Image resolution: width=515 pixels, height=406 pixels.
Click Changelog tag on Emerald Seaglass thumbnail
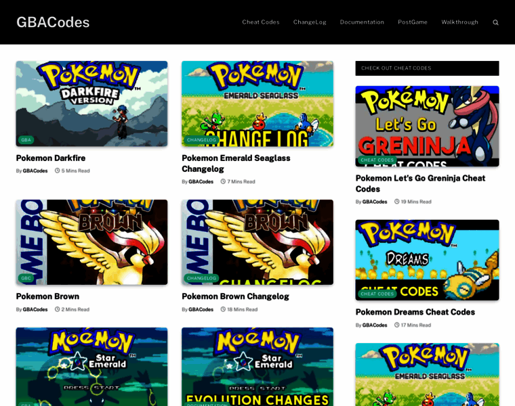tap(201, 140)
